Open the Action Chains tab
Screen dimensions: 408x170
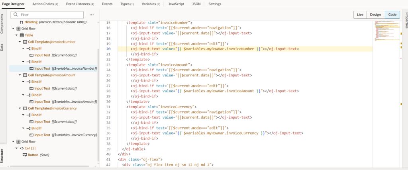[45, 4]
